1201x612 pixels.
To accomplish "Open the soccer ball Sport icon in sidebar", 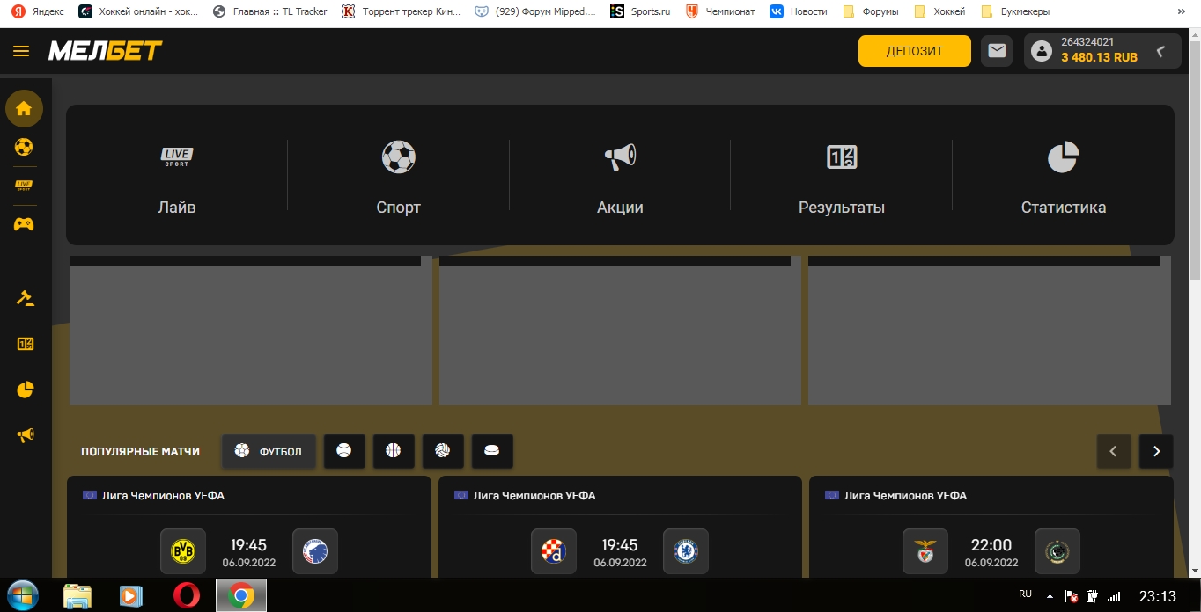I will 24,147.
